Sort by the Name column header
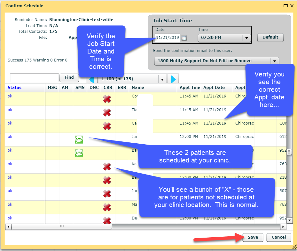The image size is (297, 251). click(138, 88)
